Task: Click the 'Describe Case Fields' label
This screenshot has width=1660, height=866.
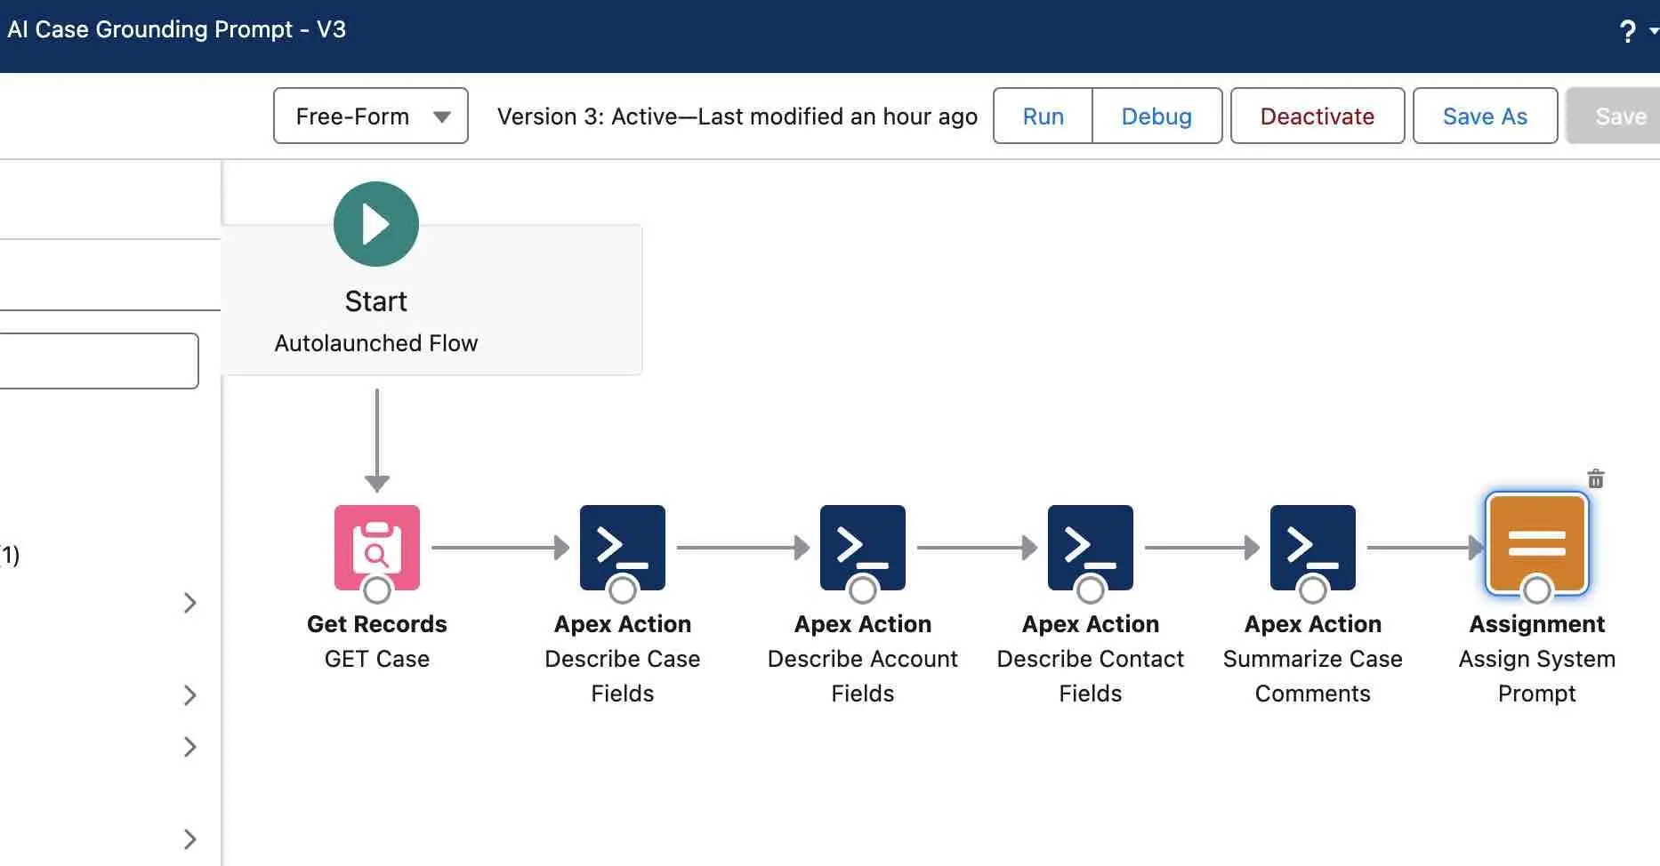Action: pyautogui.click(x=623, y=676)
